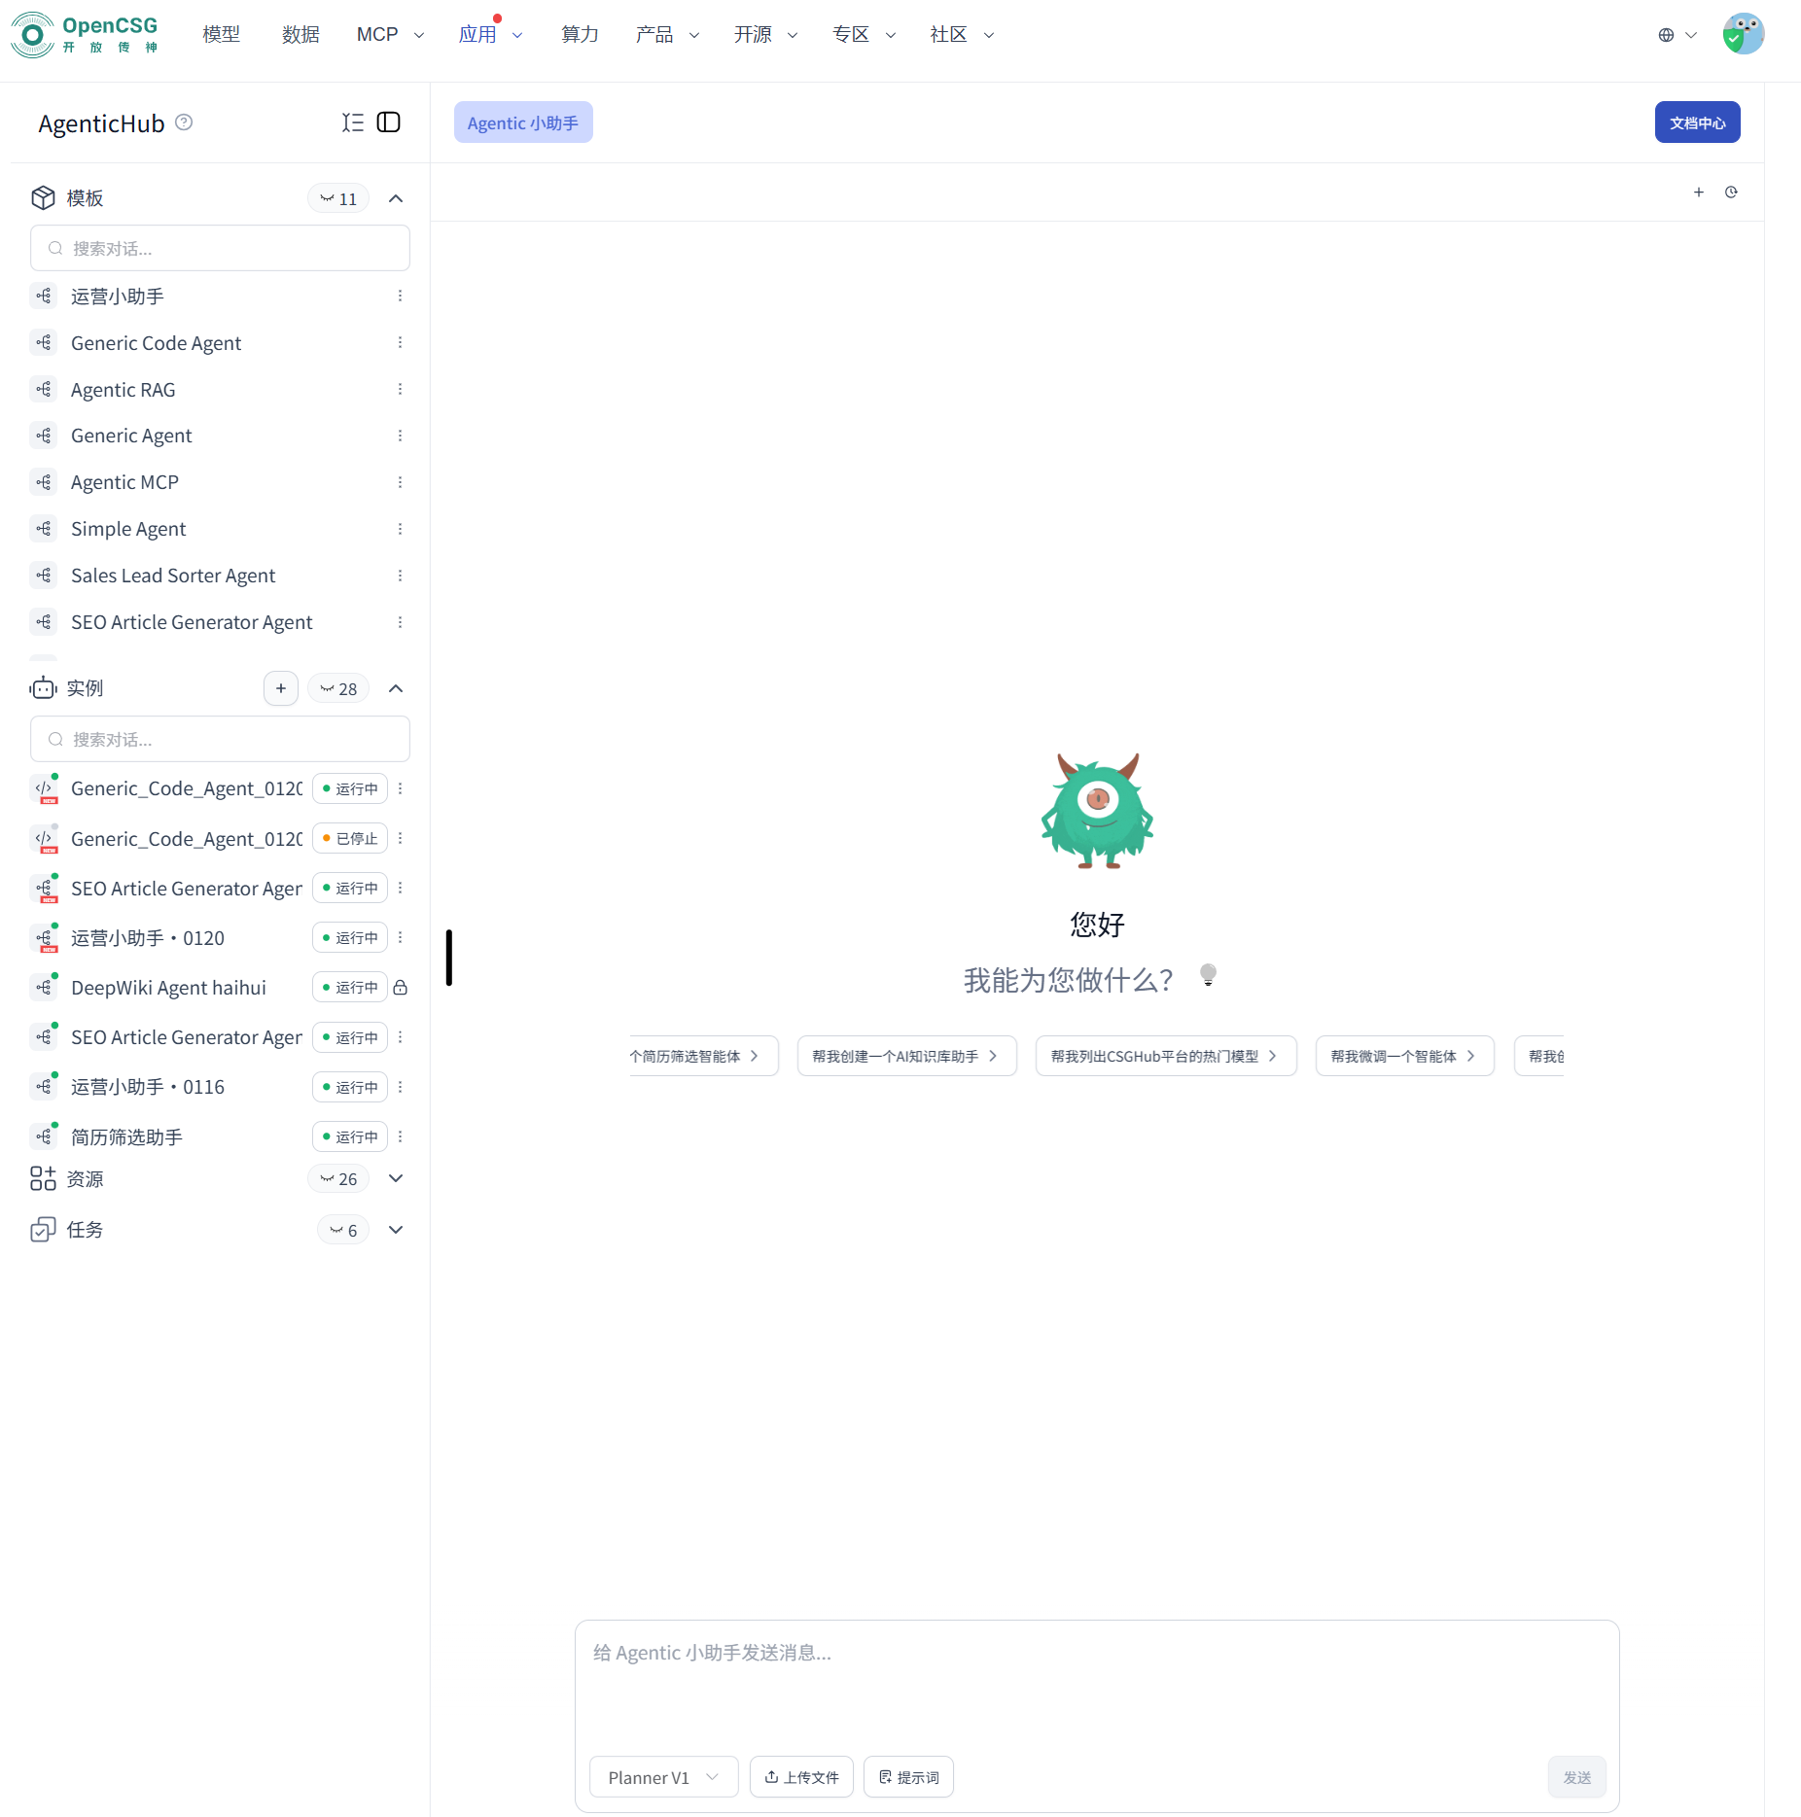1801x1817 pixels.
Task: Click the list view icon beside AgenticHub
Action: tap(352, 122)
